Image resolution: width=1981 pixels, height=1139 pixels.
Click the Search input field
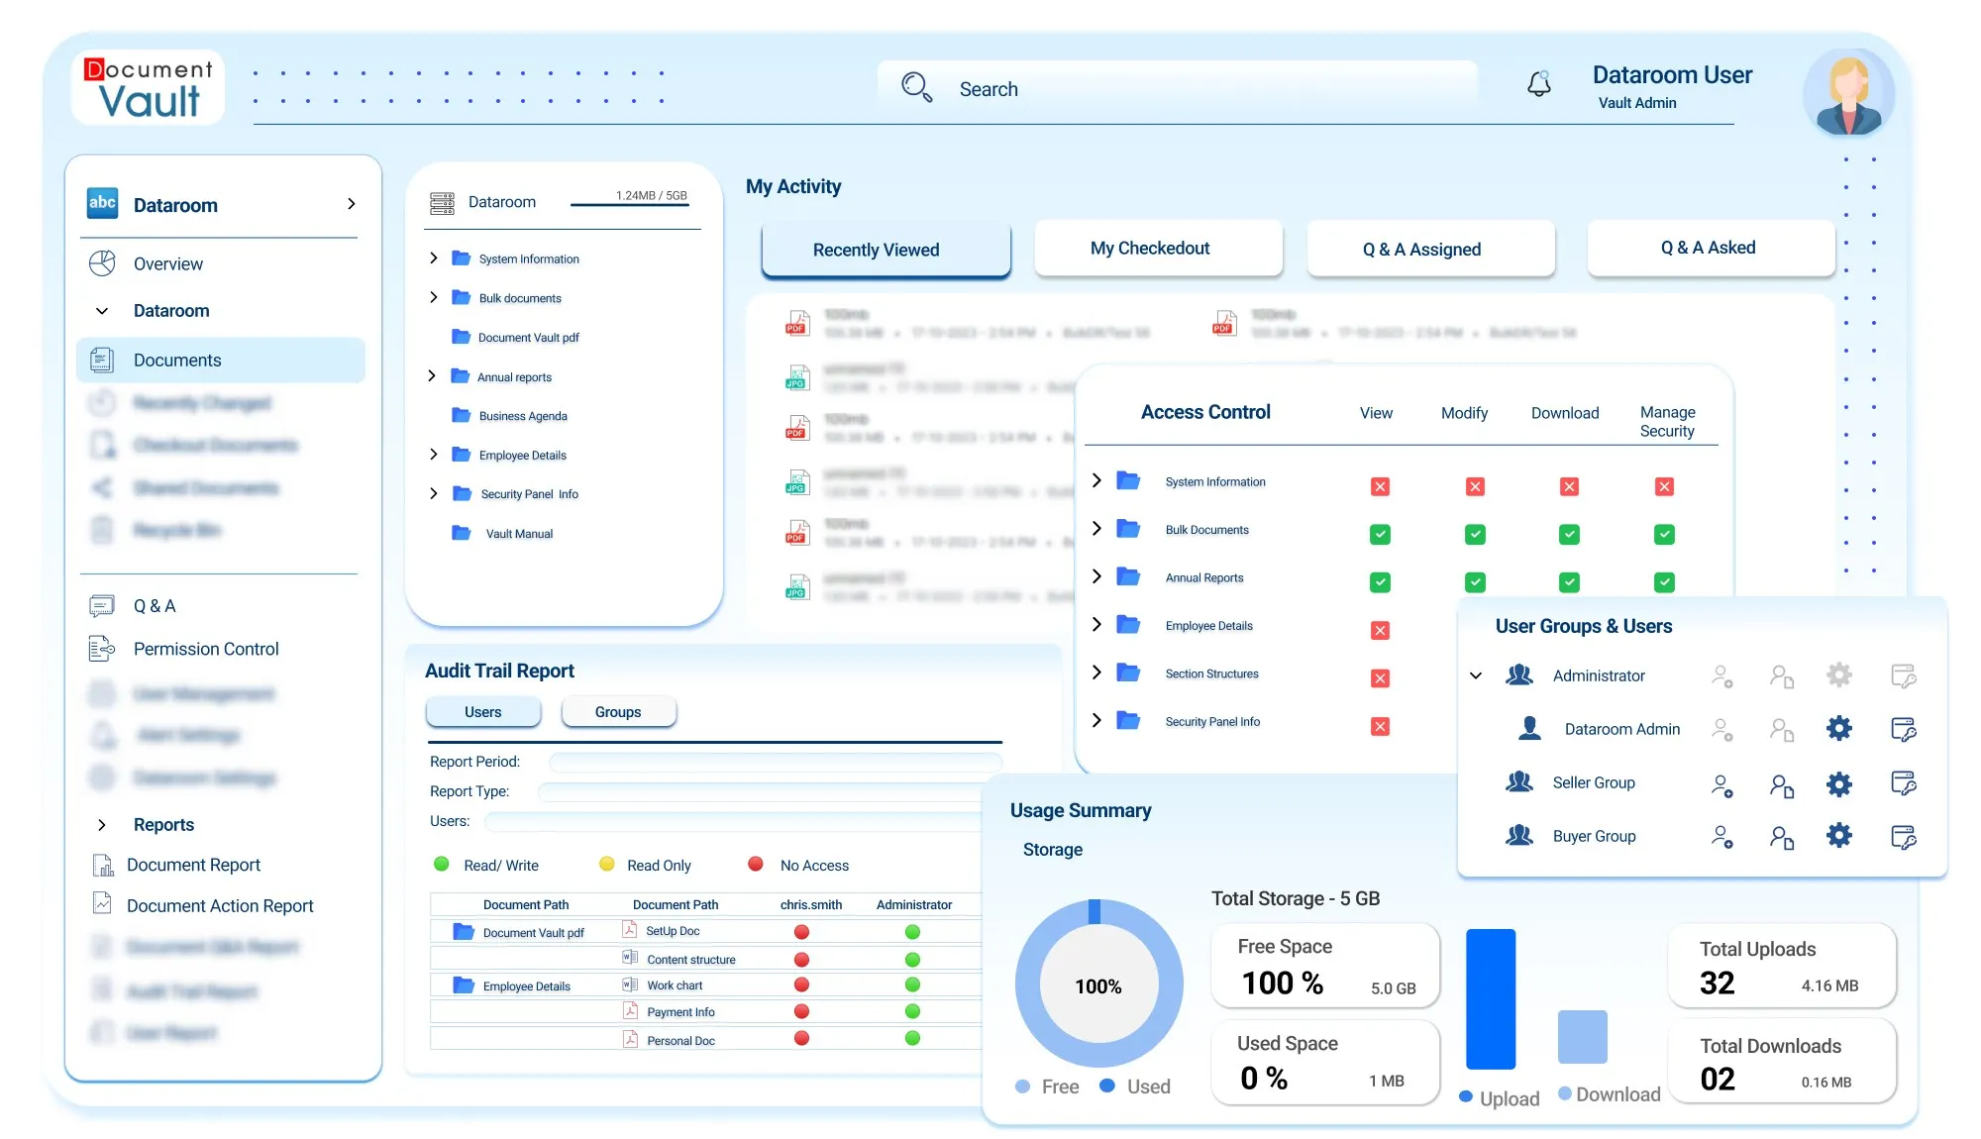(1176, 88)
